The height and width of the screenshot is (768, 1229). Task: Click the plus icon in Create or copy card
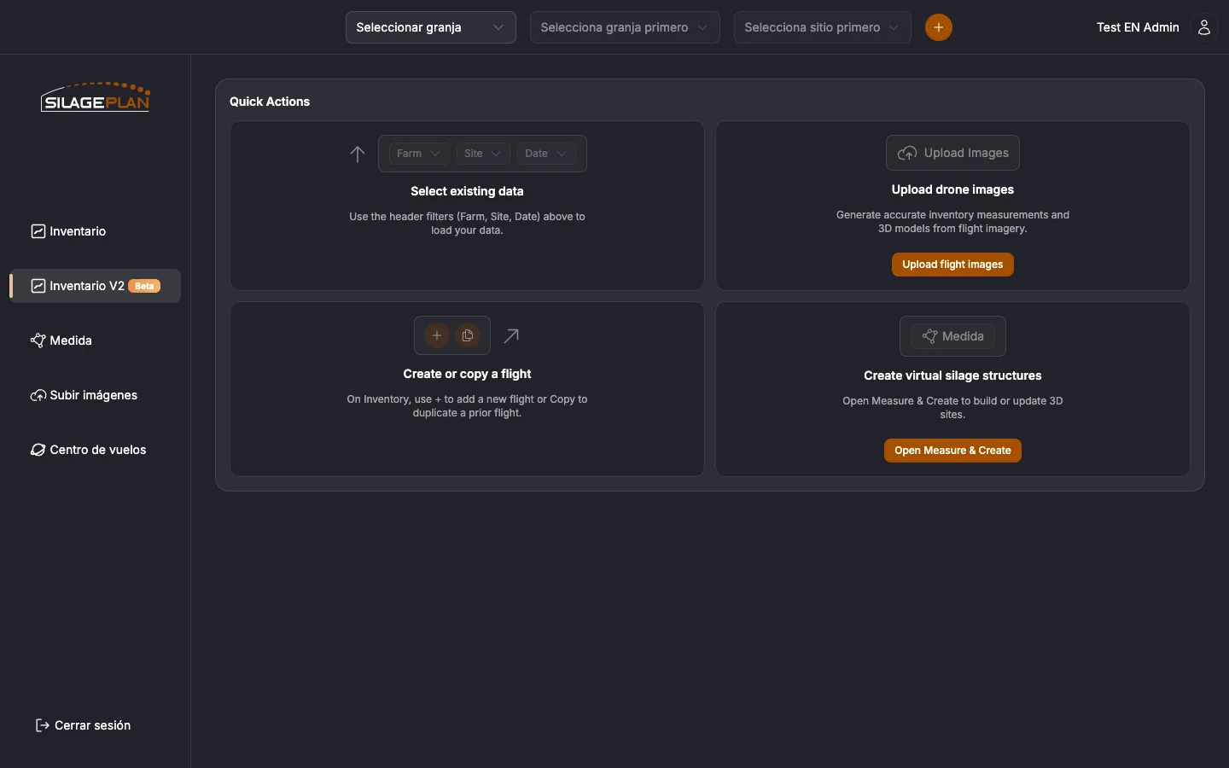[x=437, y=335]
